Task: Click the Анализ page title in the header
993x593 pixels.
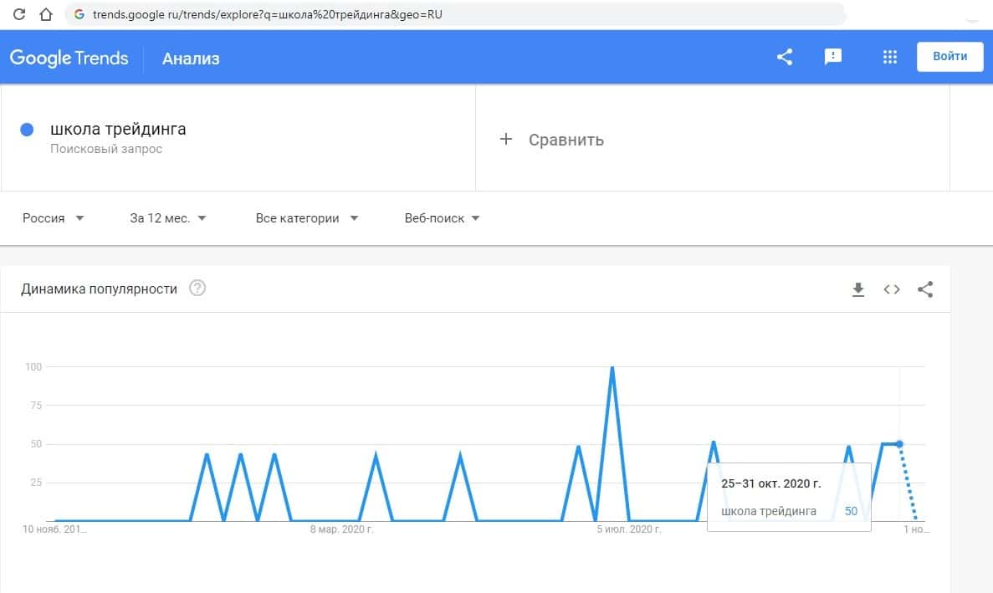Action: tap(191, 59)
